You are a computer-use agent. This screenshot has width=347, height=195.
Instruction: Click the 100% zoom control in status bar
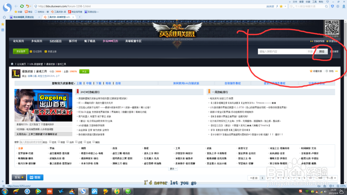point(341,186)
